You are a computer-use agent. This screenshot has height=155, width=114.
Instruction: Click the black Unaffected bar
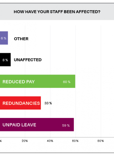[x=5, y=60]
